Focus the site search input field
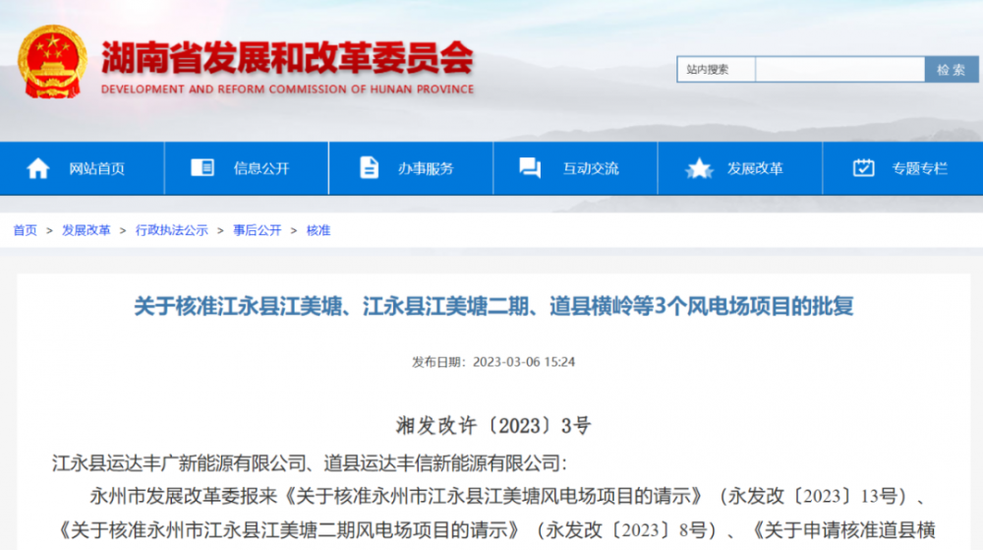983x550 pixels. (x=840, y=70)
